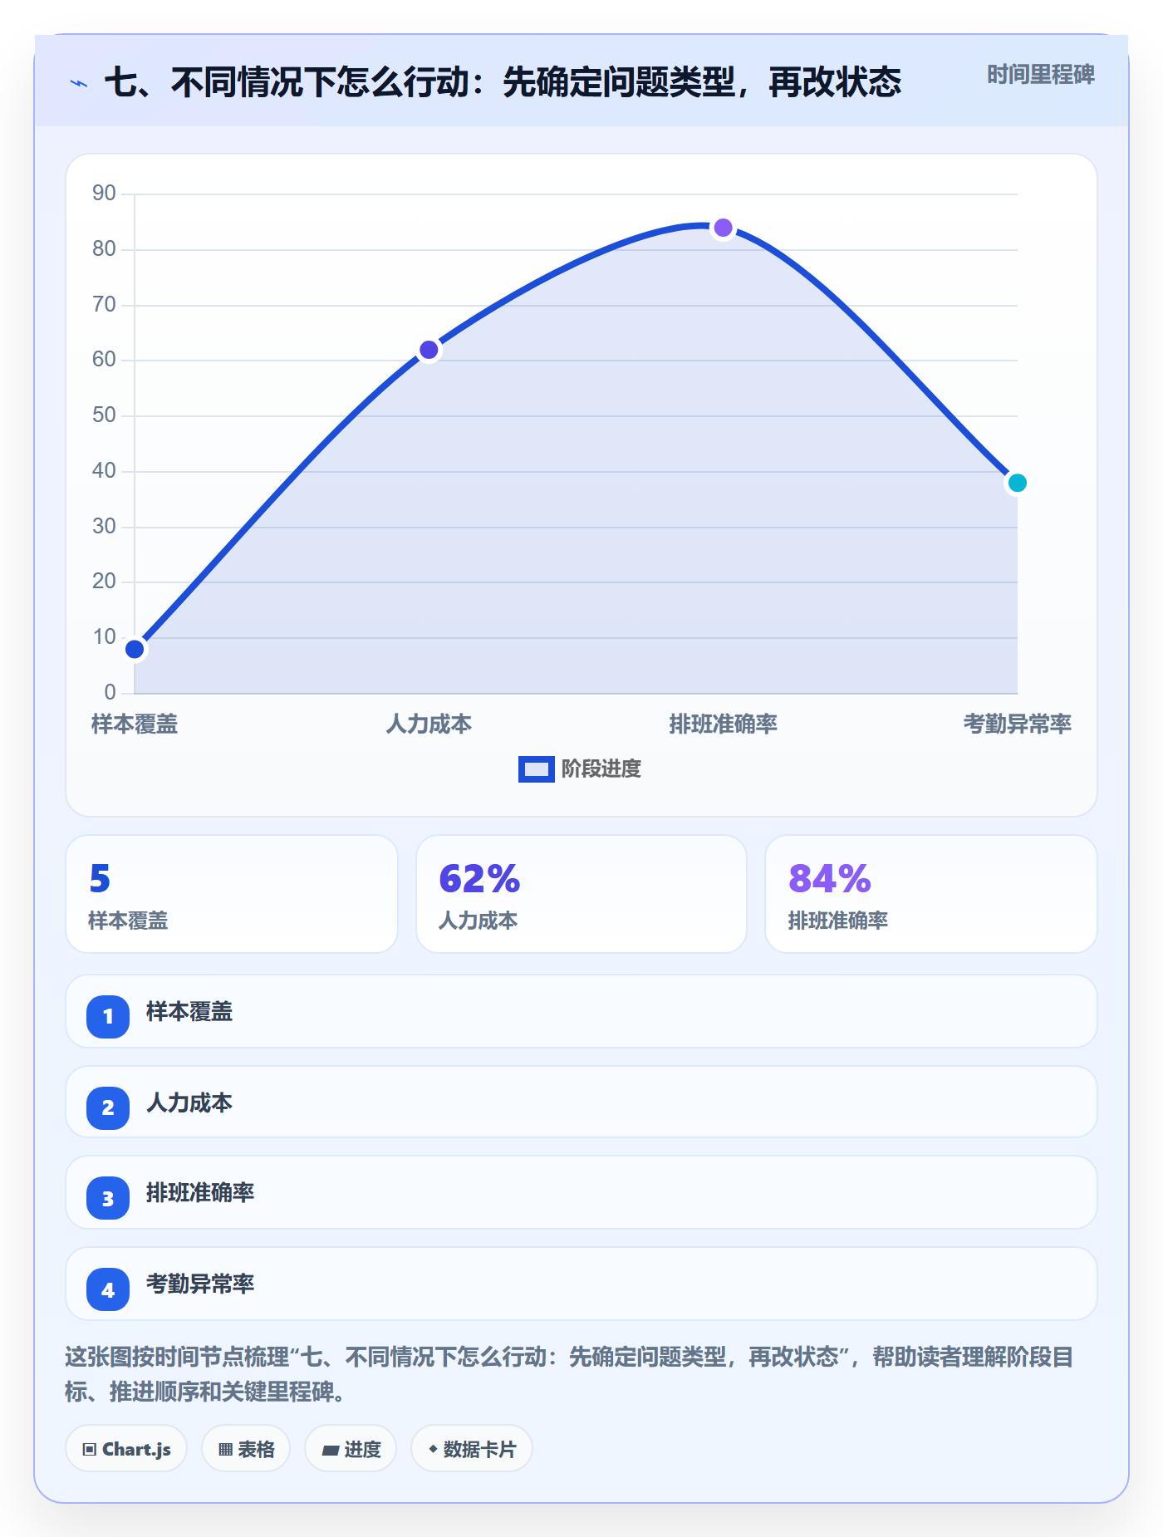This screenshot has width=1163, height=1537.
Task: Click the 阶段进度 legend label
Action: coord(601,769)
